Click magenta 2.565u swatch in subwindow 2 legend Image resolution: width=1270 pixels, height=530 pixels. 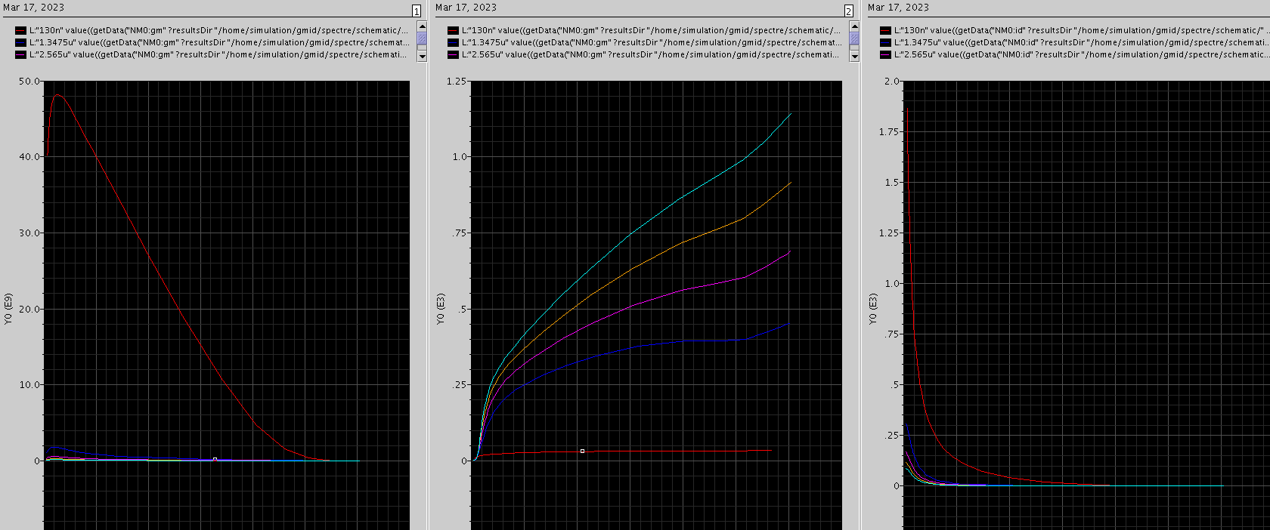tap(454, 55)
